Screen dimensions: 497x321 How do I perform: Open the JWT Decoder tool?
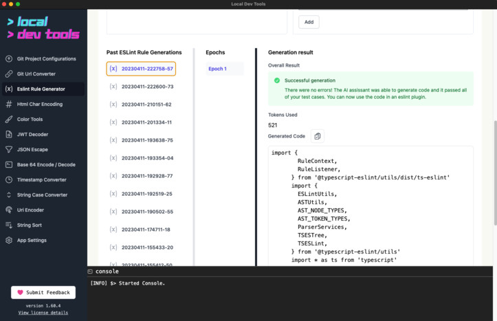coord(43,134)
